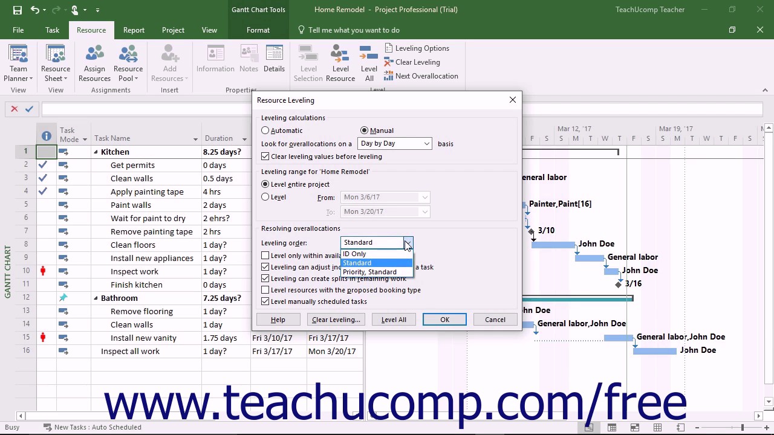The image size is (774, 435).
Task: Click the Undo arrow in quick access toolbar
Action: [x=35, y=10]
